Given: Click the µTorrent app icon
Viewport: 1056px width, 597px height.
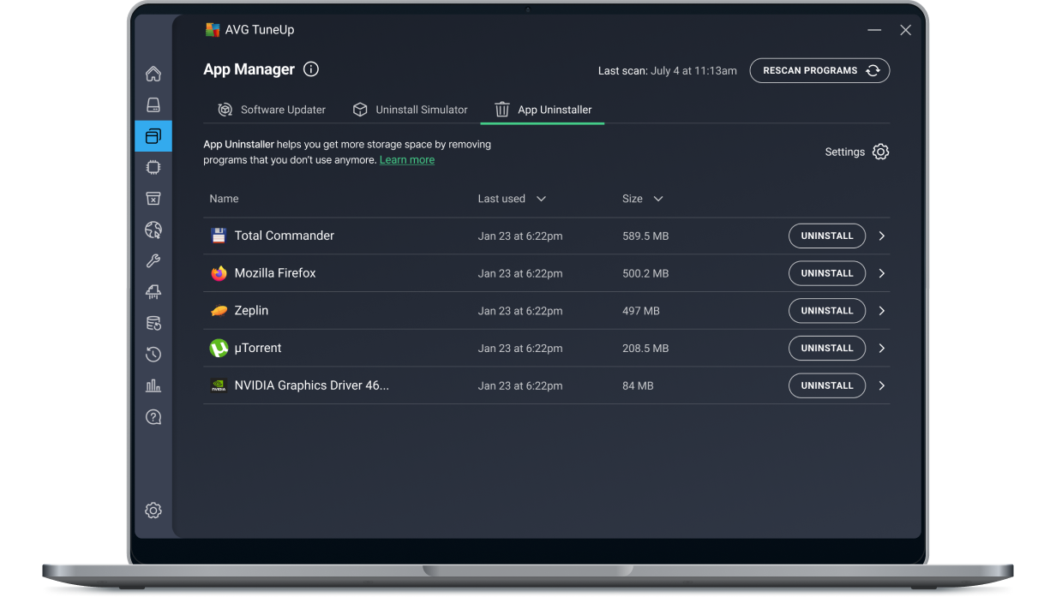Looking at the screenshot, I should (219, 348).
